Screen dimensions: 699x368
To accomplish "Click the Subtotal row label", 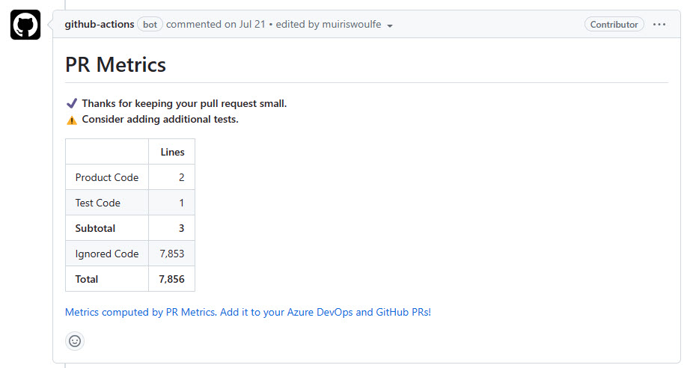I will point(95,228).
